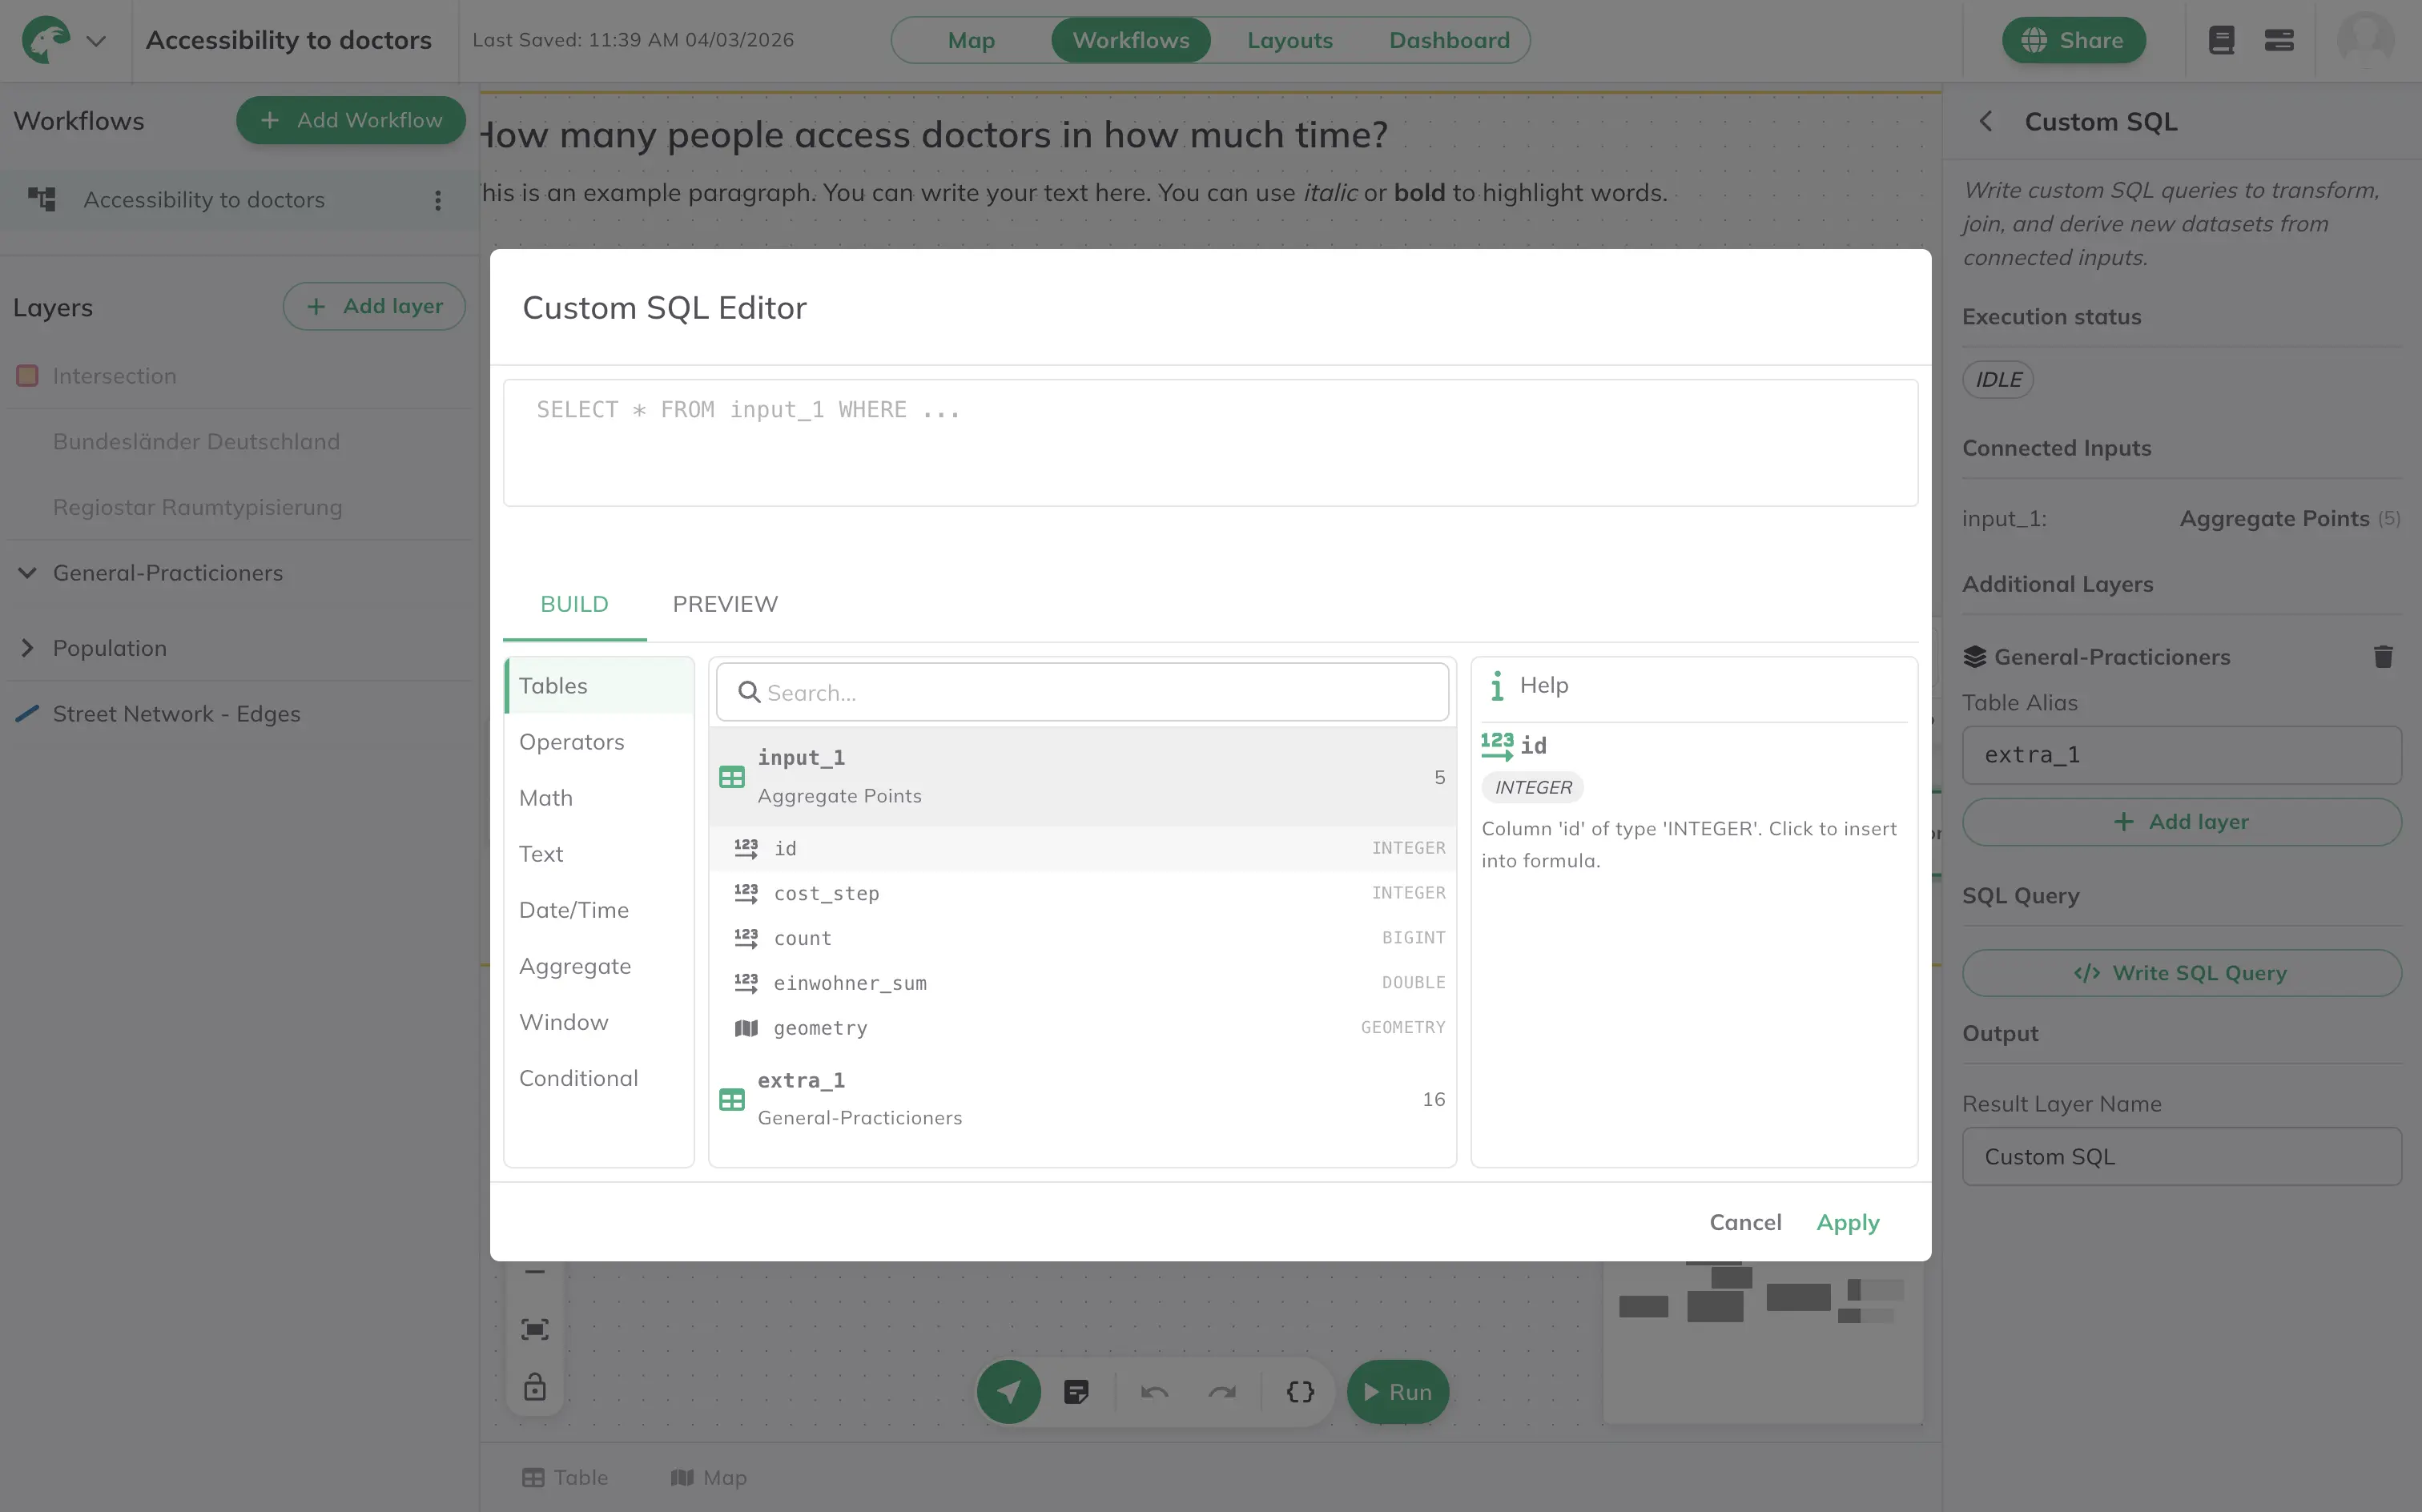Viewport: 2422px width, 1512px height.
Task: Click the Intersection layer color swatch
Action: (27, 376)
